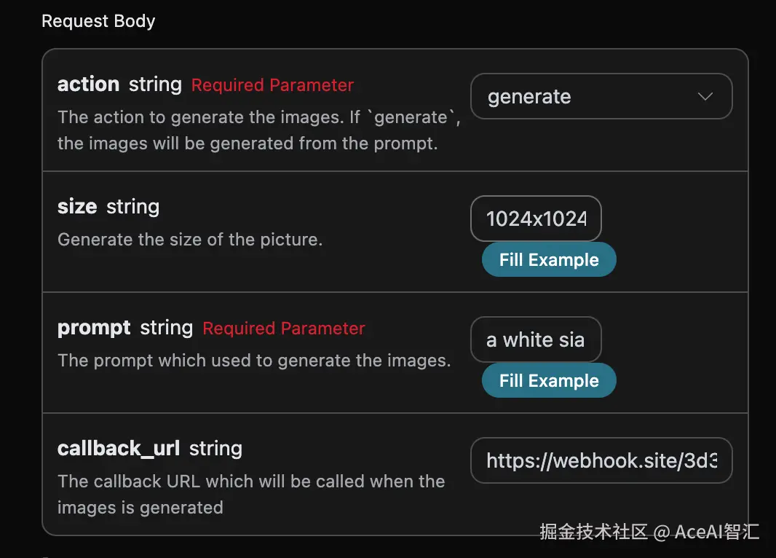The height and width of the screenshot is (558, 776).
Task: Click the string type label beside callback_url
Action: click(x=215, y=449)
